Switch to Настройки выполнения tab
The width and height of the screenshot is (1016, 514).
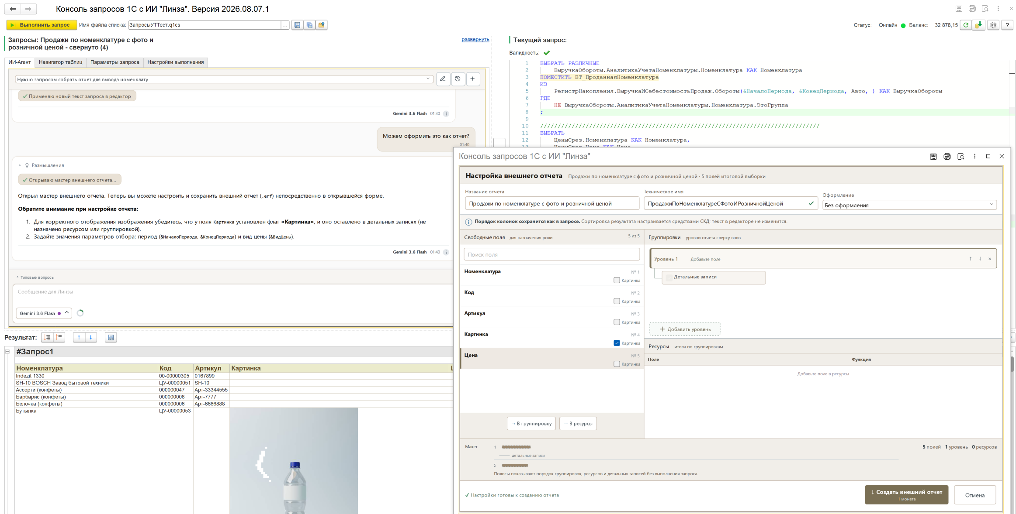pos(176,62)
